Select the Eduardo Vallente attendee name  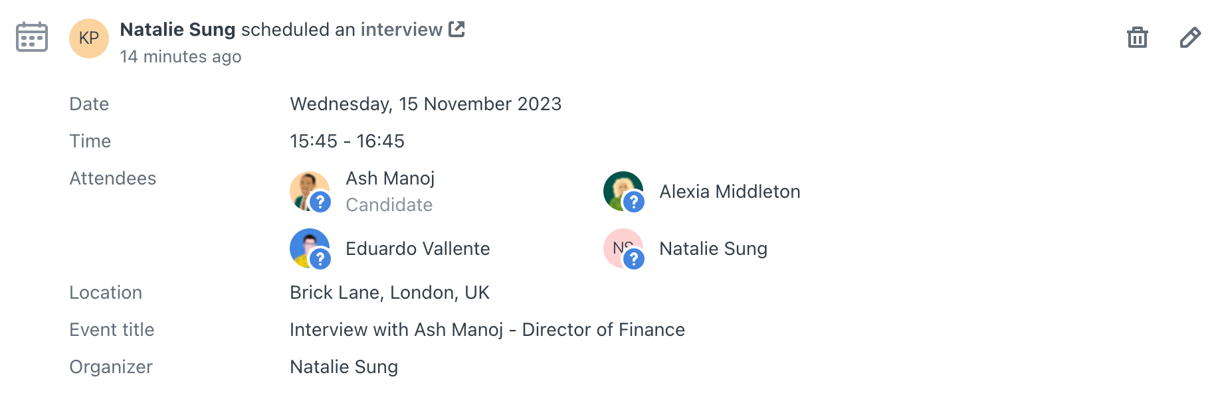418,249
